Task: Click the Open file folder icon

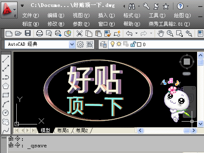Action: point(18,33)
